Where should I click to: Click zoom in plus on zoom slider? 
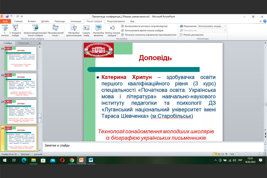[260, 154]
